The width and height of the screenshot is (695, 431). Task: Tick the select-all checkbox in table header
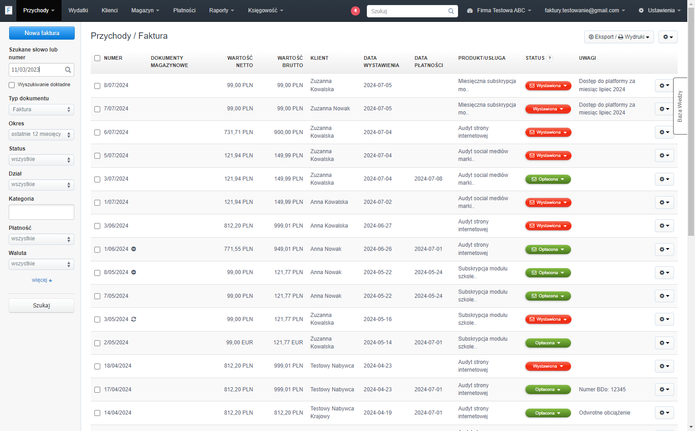tap(97, 58)
